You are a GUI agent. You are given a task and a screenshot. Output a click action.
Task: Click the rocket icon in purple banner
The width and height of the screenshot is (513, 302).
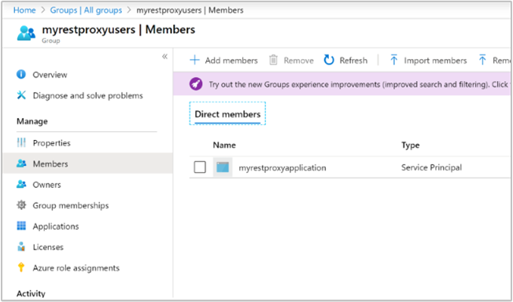tap(196, 84)
